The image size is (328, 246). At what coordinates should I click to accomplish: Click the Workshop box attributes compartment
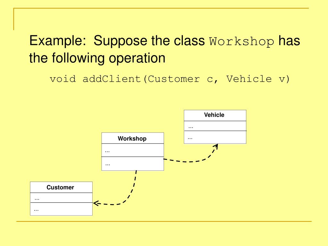(x=133, y=150)
